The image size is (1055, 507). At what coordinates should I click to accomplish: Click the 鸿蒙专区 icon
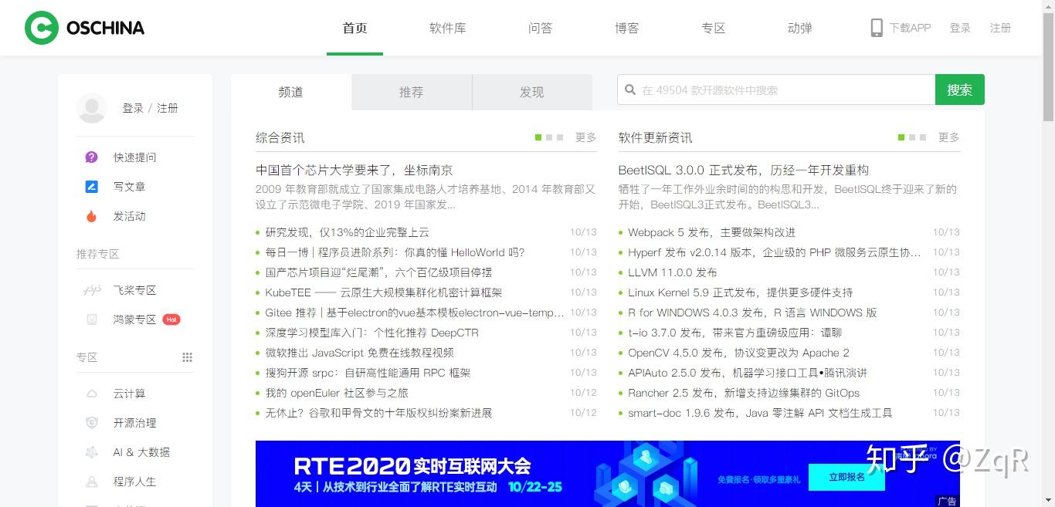tap(92, 319)
